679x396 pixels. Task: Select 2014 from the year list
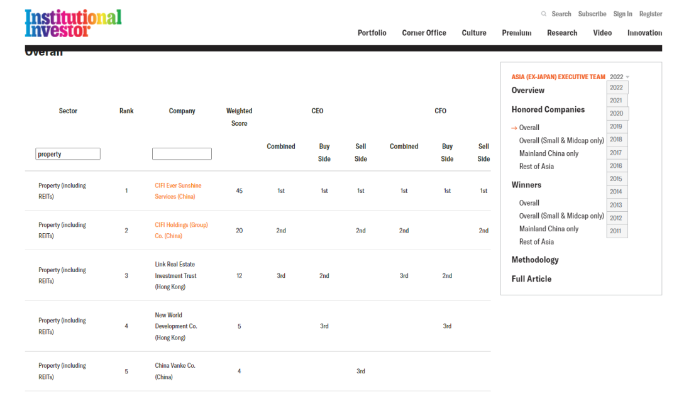(x=617, y=192)
